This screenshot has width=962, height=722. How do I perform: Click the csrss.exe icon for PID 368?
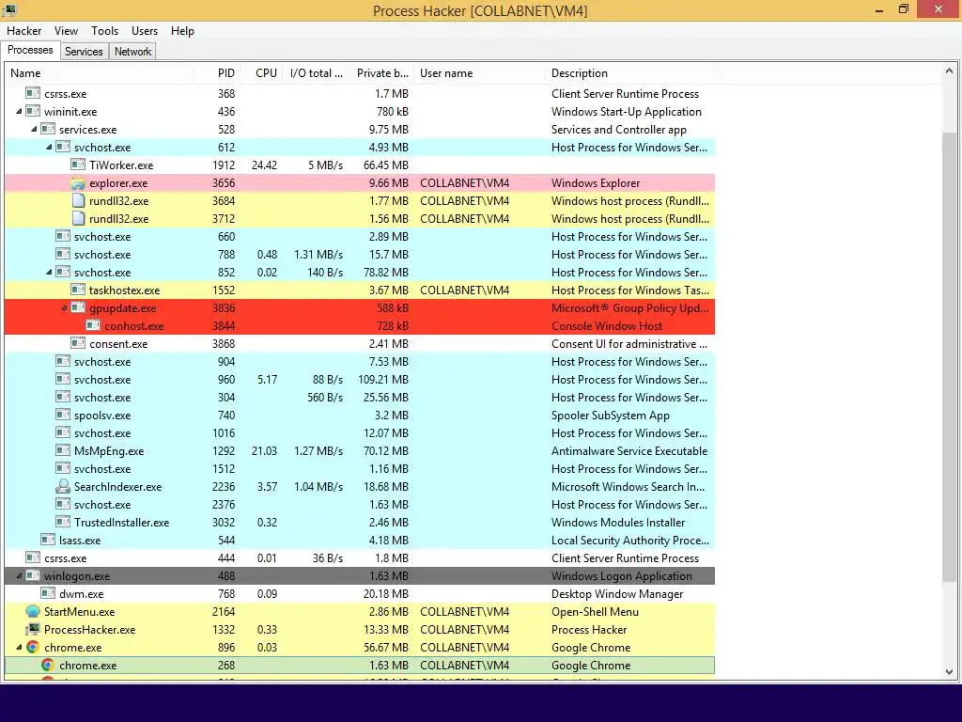[33, 93]
